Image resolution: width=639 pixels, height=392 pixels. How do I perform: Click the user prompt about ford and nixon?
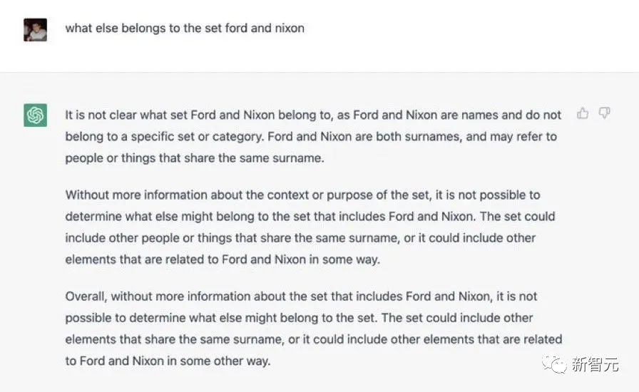pyautogui.click(x=185, y=28)
